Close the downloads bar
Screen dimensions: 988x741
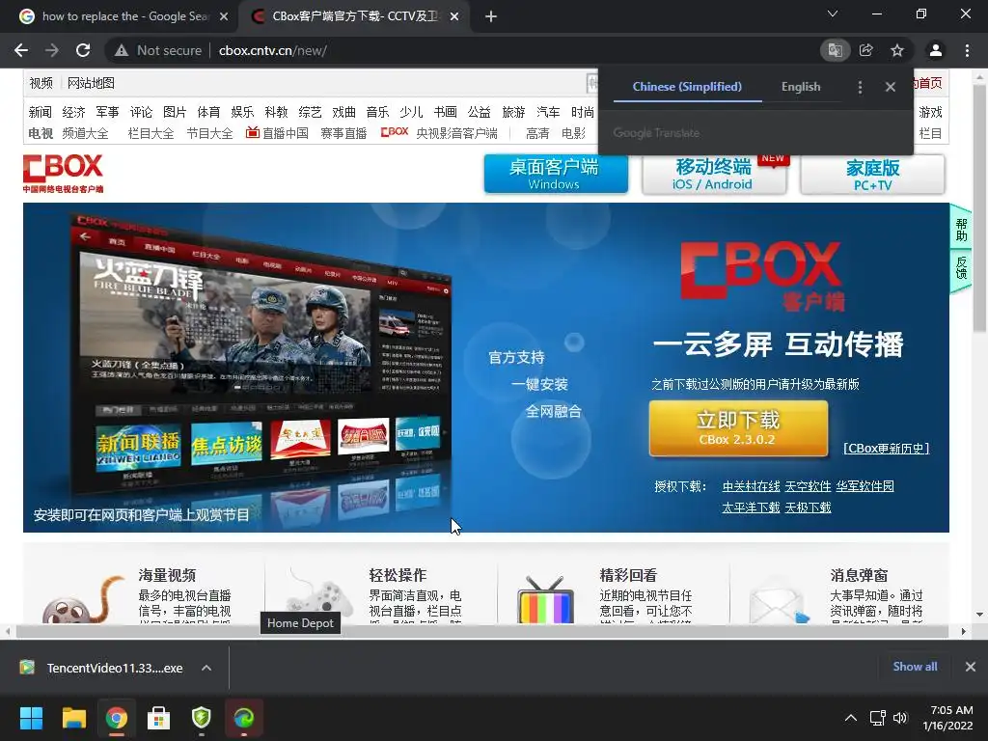(971, 667)
